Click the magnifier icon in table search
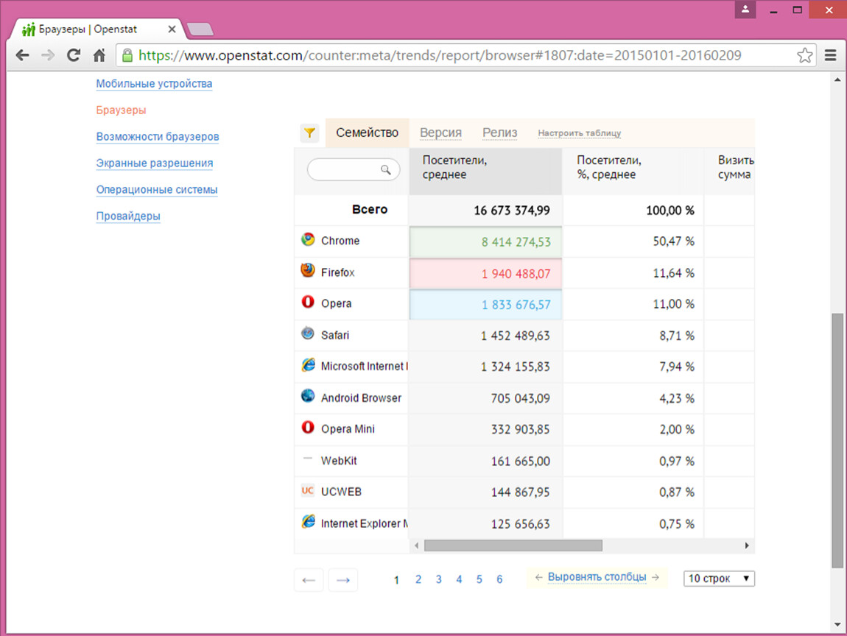This screenshot has height=636, width=847. click(386, 169)
